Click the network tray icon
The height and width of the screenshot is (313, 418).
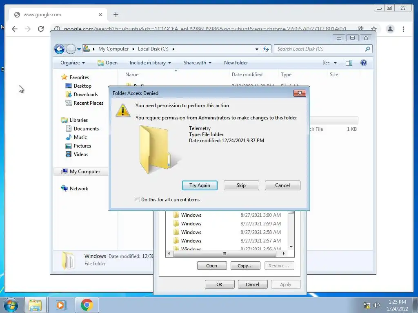(x=367, y=305)
